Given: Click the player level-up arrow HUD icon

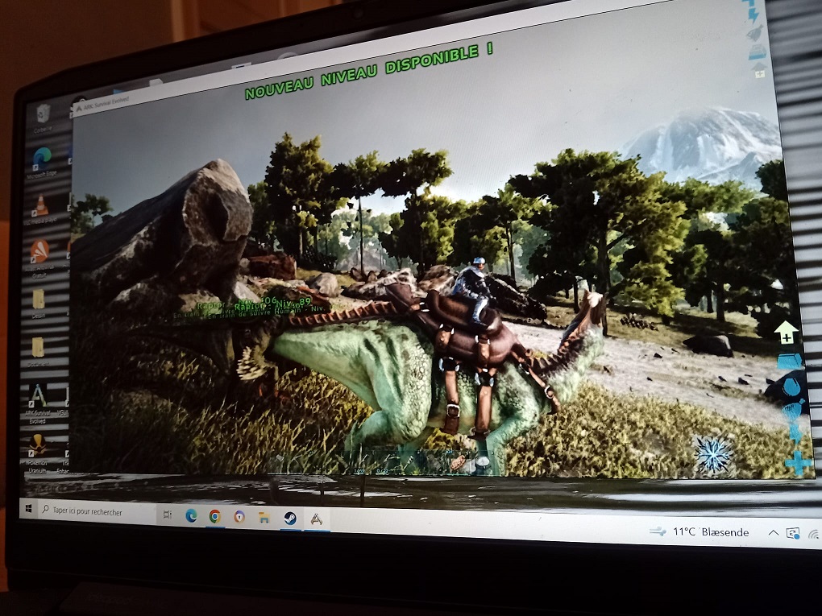Looking at the screenshot, I should (786, 333).
